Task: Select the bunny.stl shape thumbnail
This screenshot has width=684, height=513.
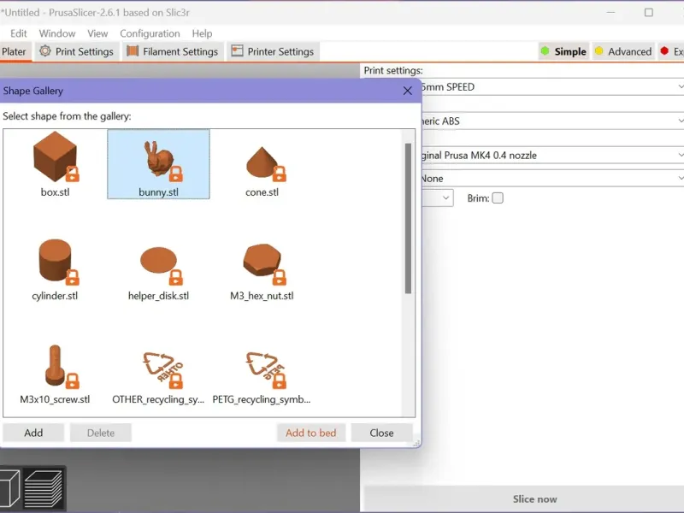Action: [x=159, y=159]
